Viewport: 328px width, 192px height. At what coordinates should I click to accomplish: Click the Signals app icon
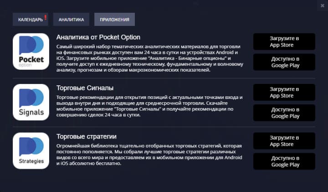point(31,102)
